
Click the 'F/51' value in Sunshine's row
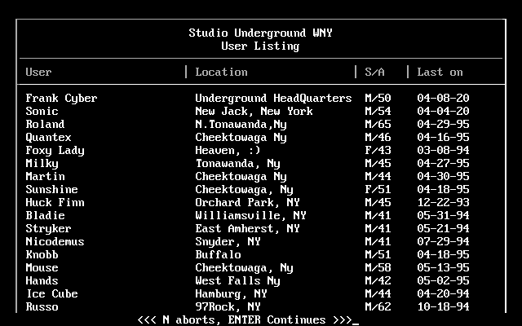(x=378, y=189)
